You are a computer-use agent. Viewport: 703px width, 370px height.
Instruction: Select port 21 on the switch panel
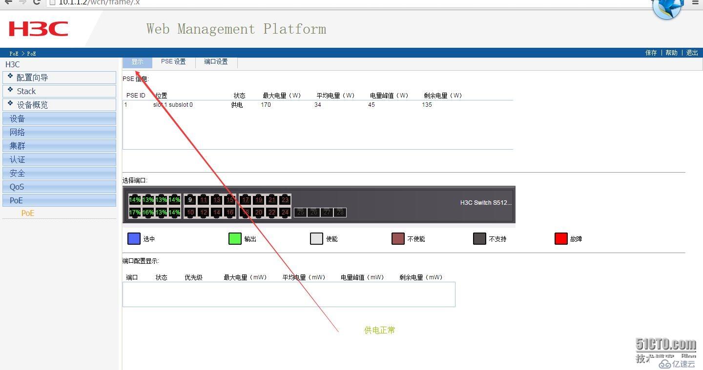[x=272, y=200]
